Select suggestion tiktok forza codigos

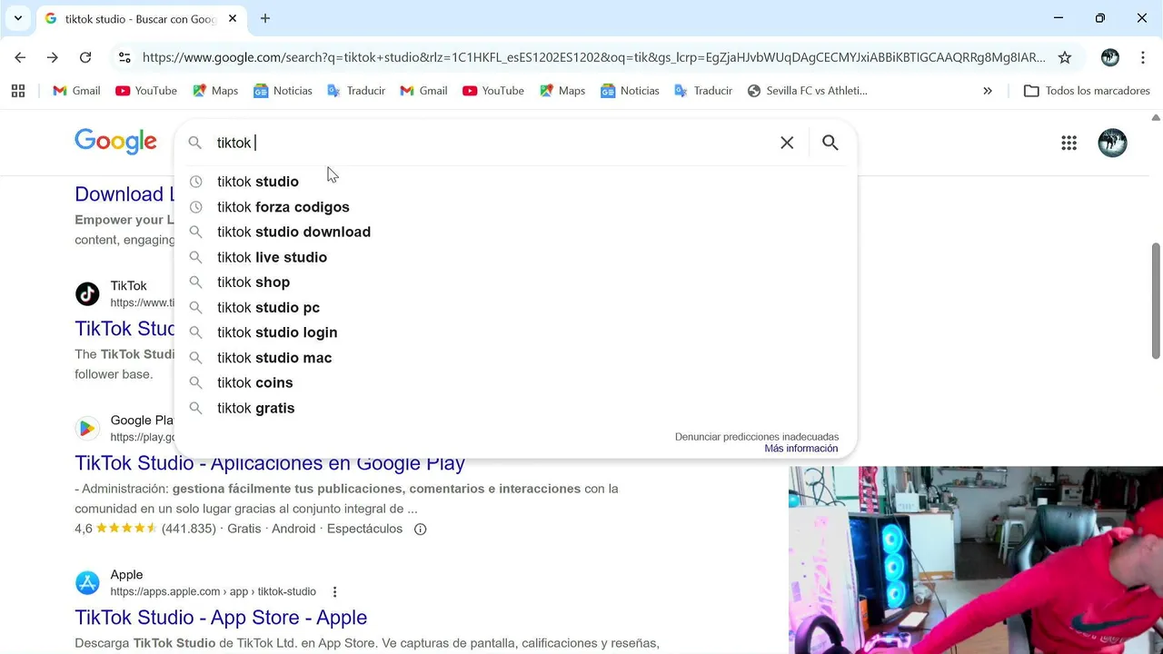click(x=515, y=207)
